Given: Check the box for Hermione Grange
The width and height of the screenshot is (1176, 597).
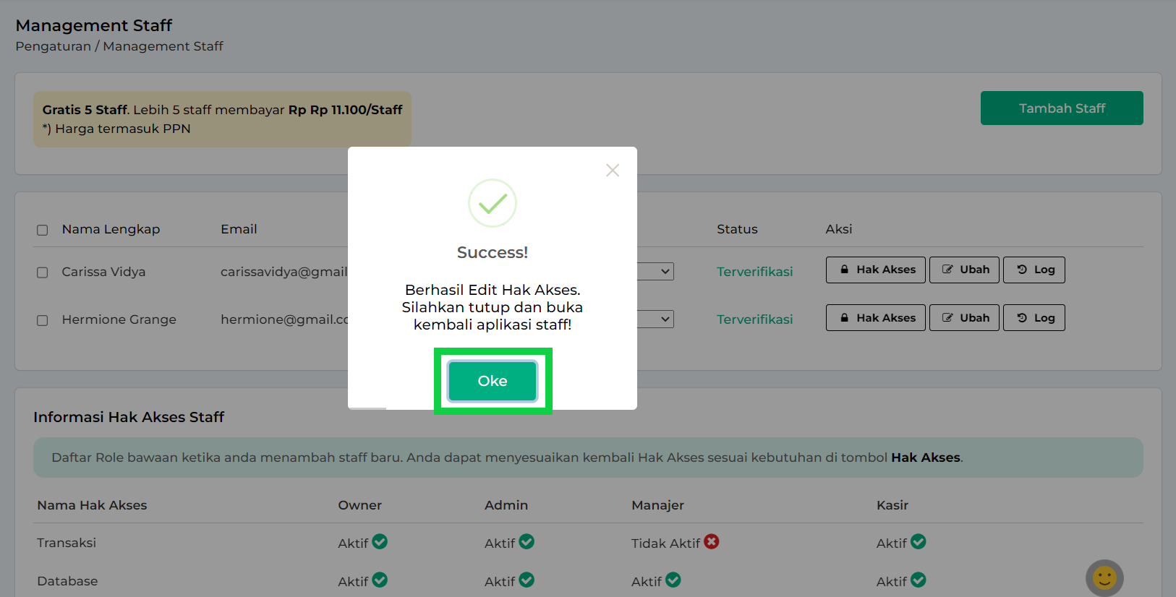Looking at the screenshot, I should (43, 320).
